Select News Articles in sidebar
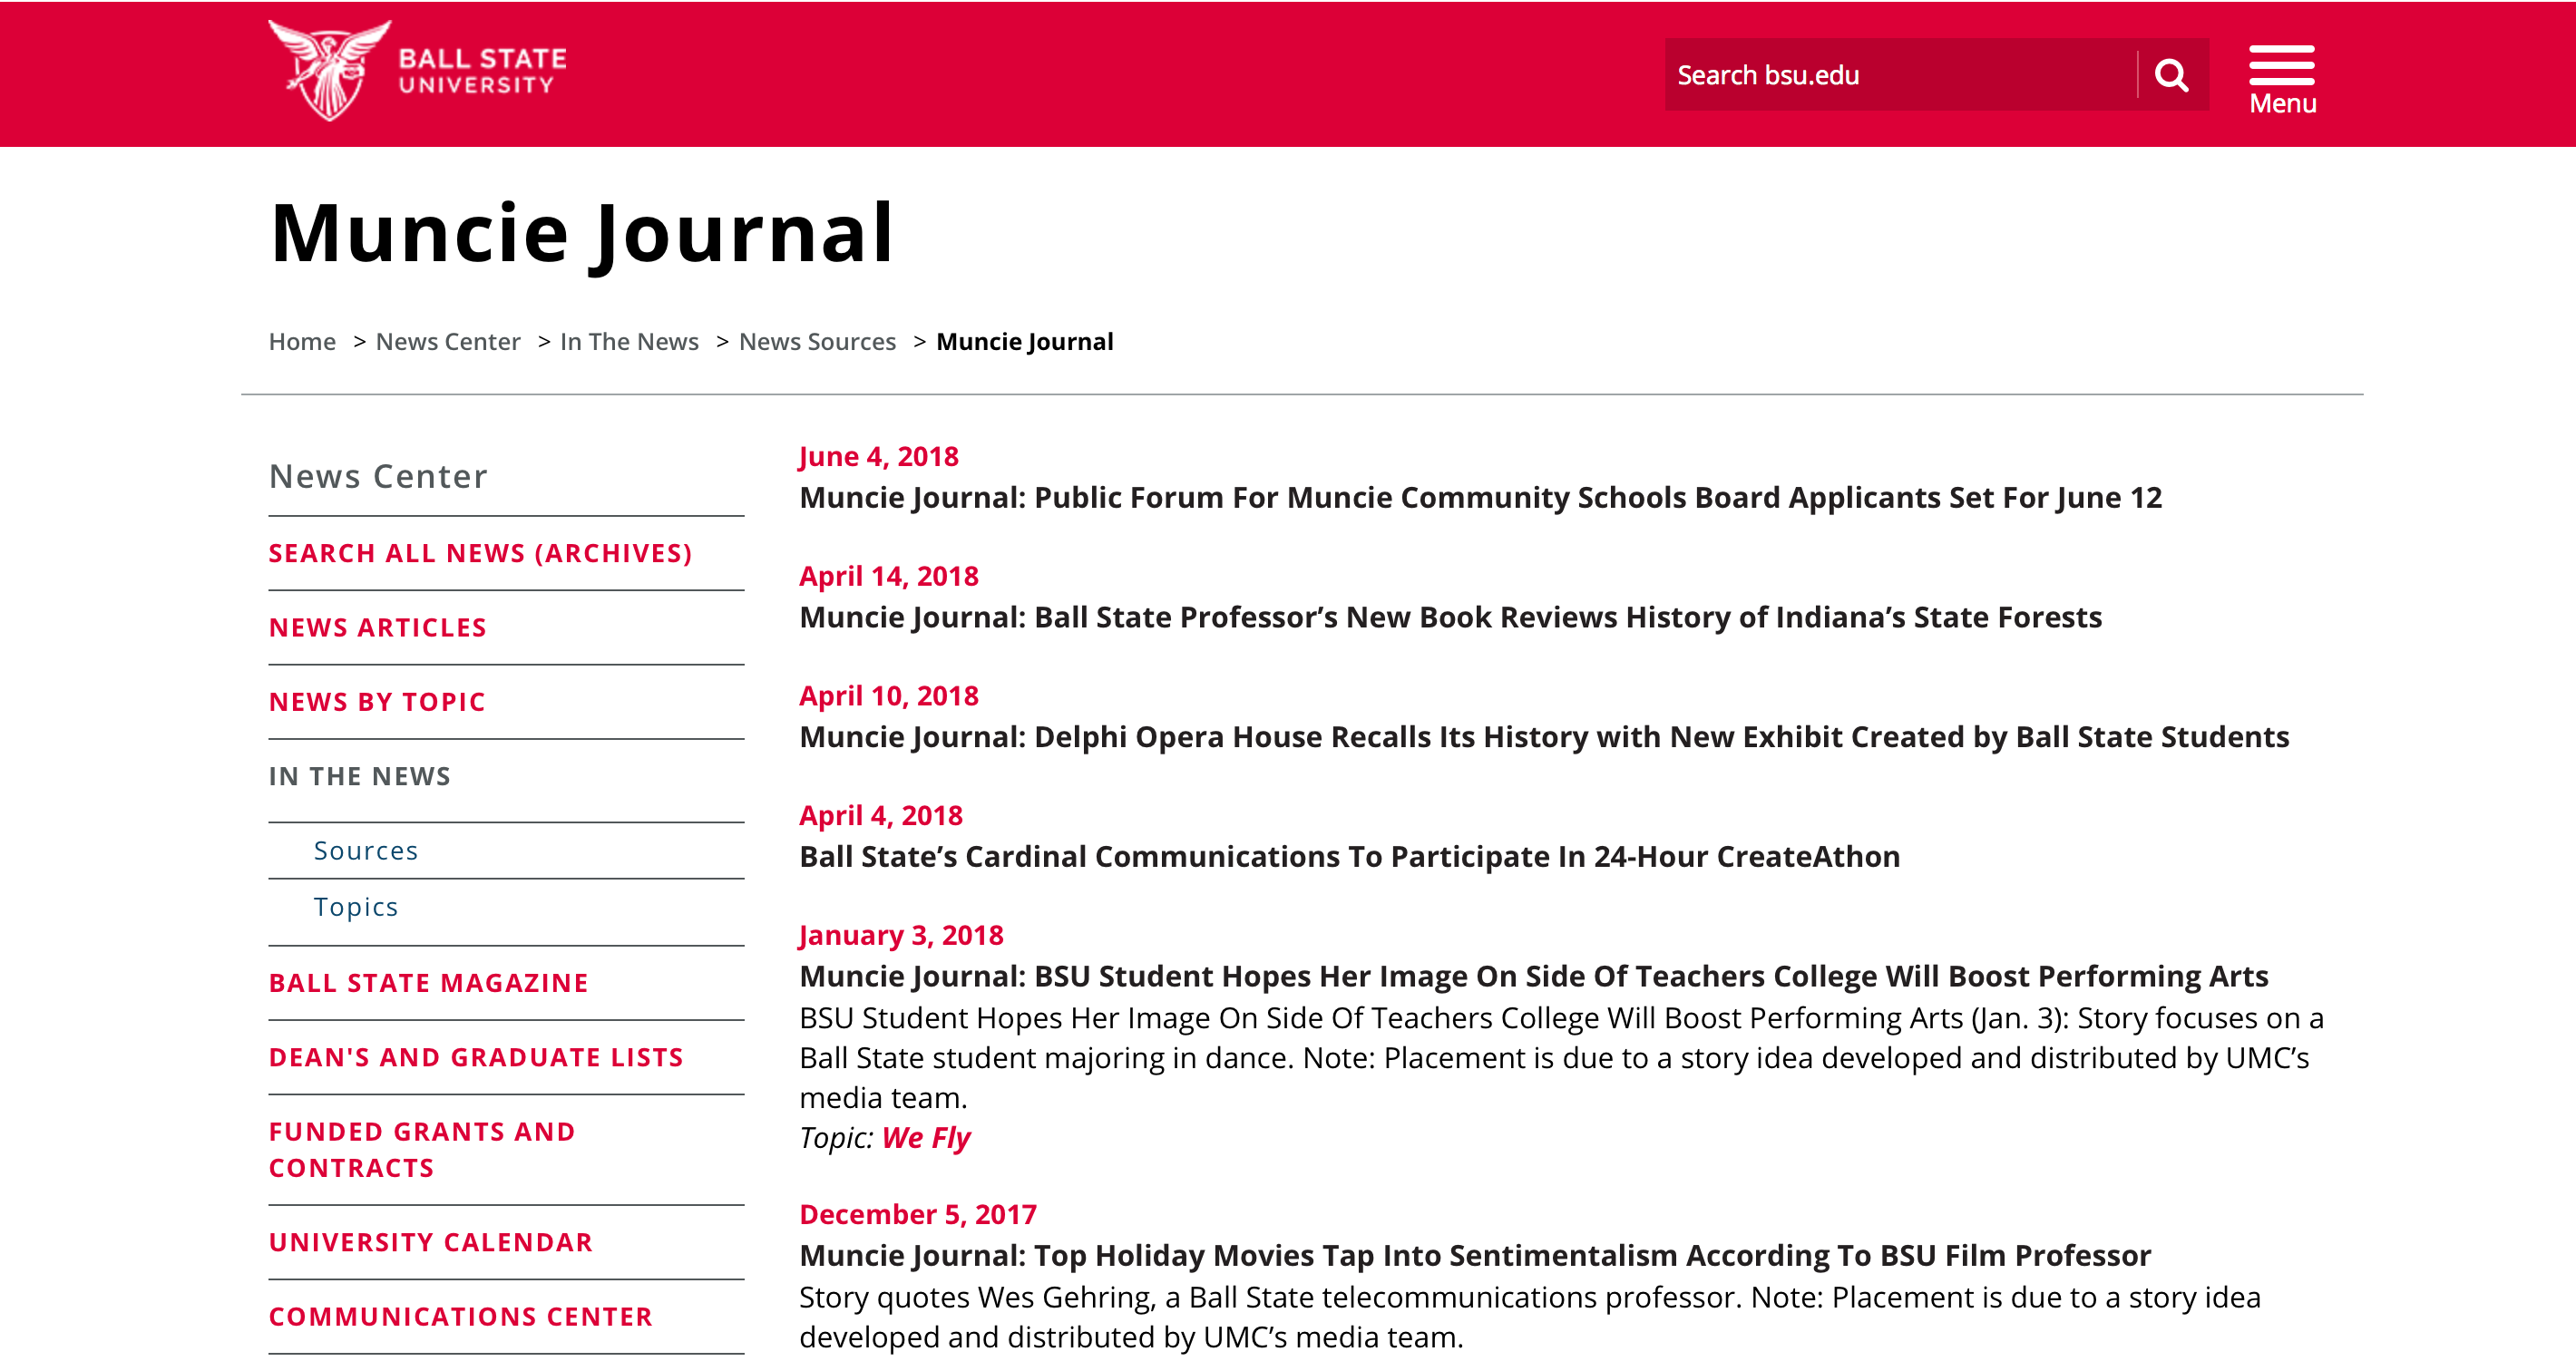Screen dimensions: 2576x1371 tap(378, 628)
